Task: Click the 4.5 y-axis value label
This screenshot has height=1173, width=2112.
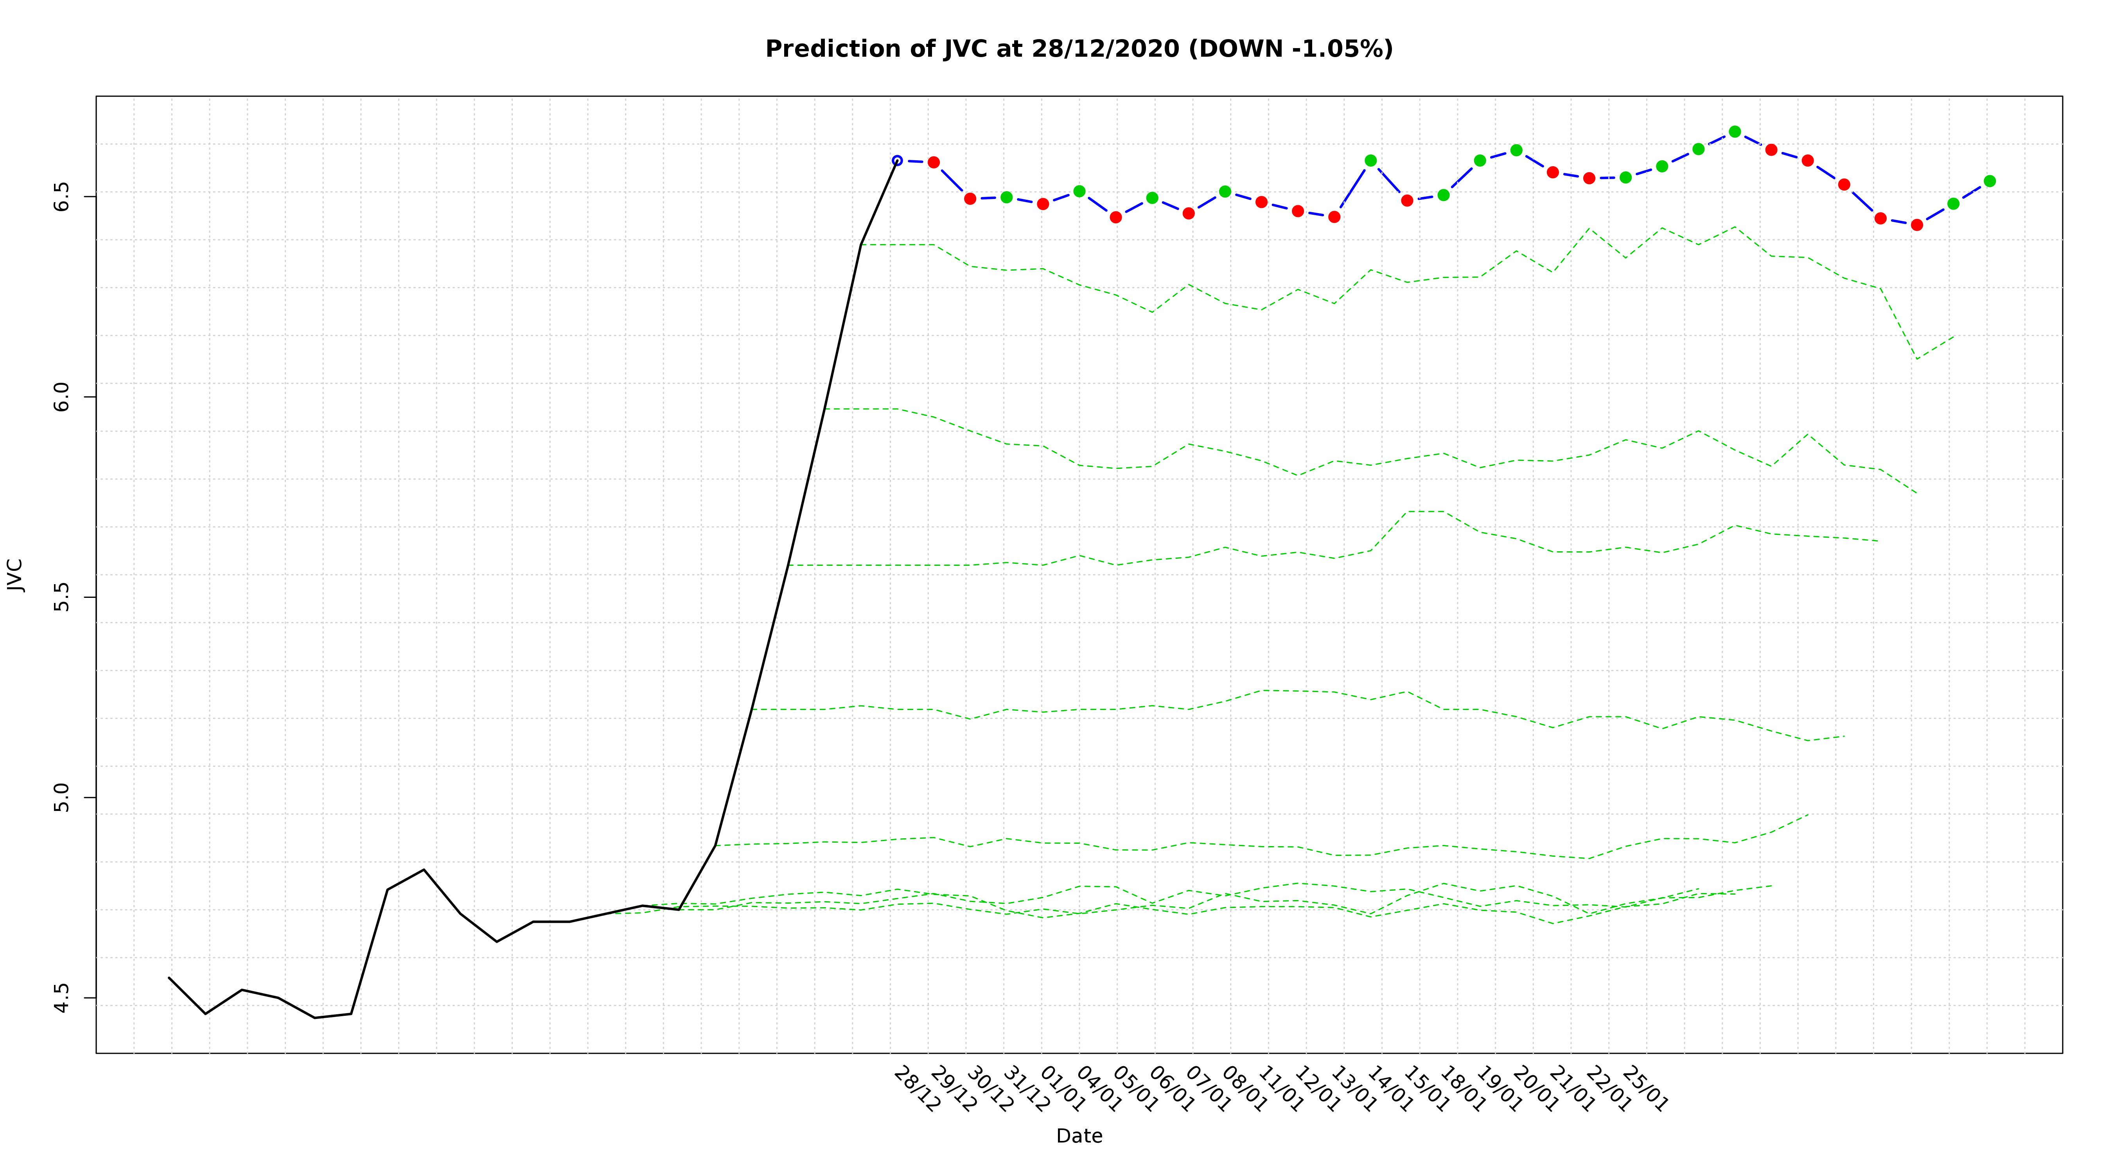Action: (61, 997)
